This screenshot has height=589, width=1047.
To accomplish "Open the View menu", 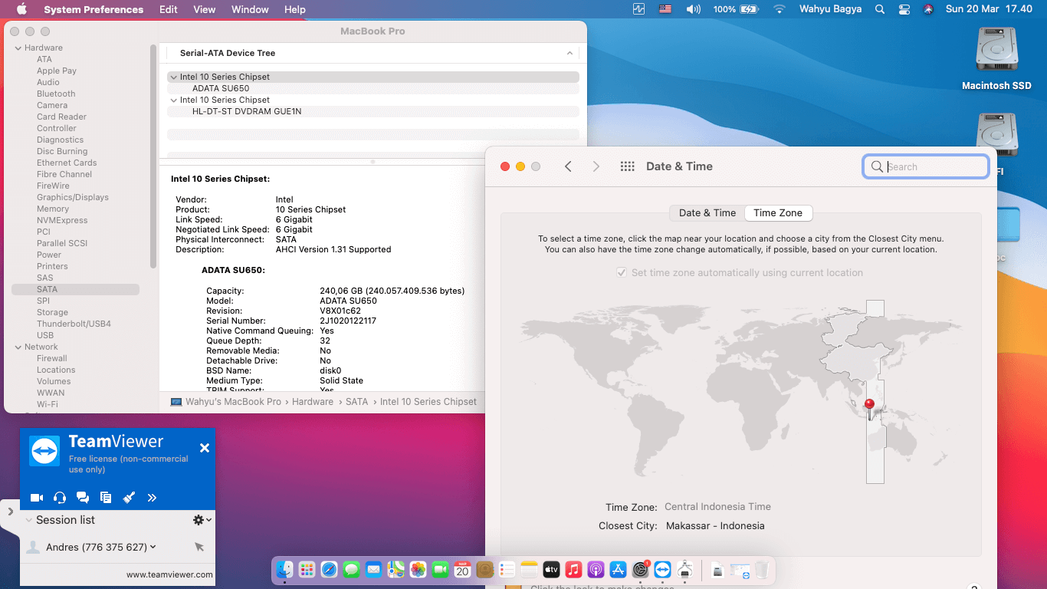I will [x=205, y=9].
